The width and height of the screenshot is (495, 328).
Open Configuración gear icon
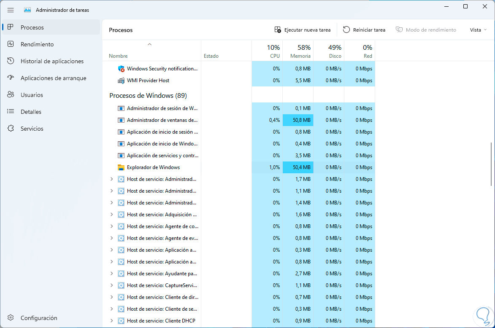[x=11, y=317]
